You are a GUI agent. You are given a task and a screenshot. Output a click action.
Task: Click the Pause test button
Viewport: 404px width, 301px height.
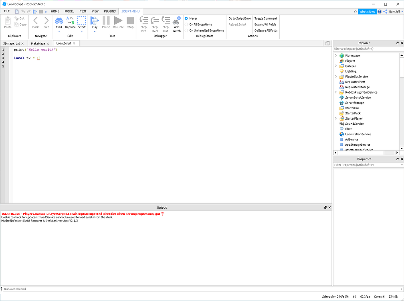[x=106, y=20]
